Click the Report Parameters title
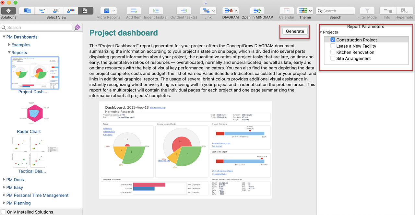 tap(366, 27)
